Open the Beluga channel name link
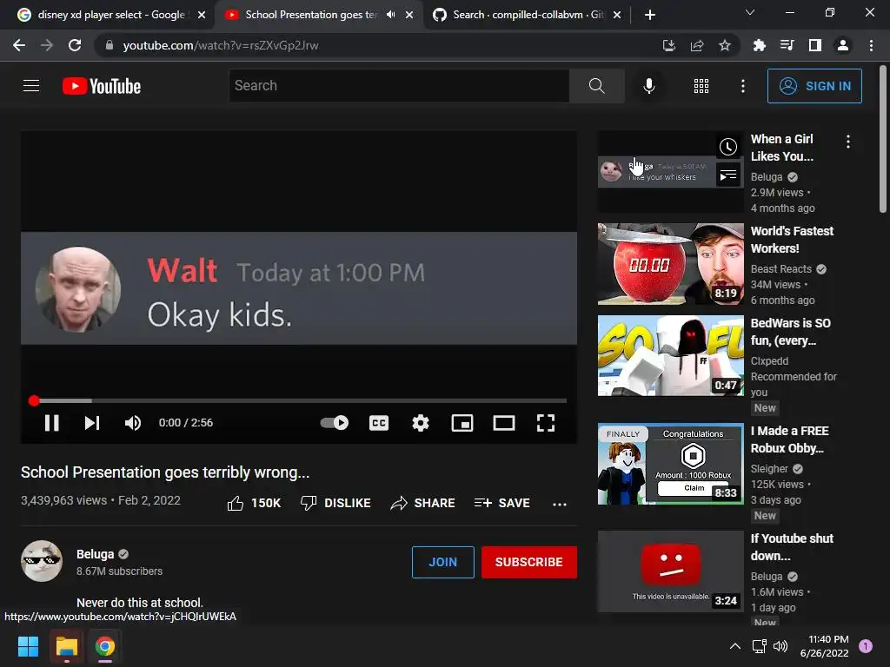The width and height of the screenshot is (890, 667). (96, 554)
